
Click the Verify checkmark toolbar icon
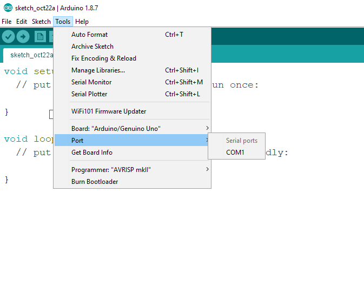[x=8, y=36]
